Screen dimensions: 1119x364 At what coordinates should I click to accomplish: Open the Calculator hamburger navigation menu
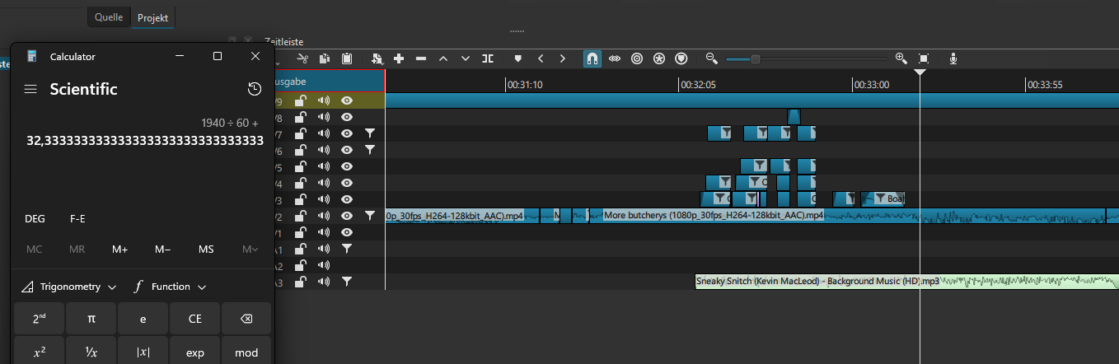point(30,89)
